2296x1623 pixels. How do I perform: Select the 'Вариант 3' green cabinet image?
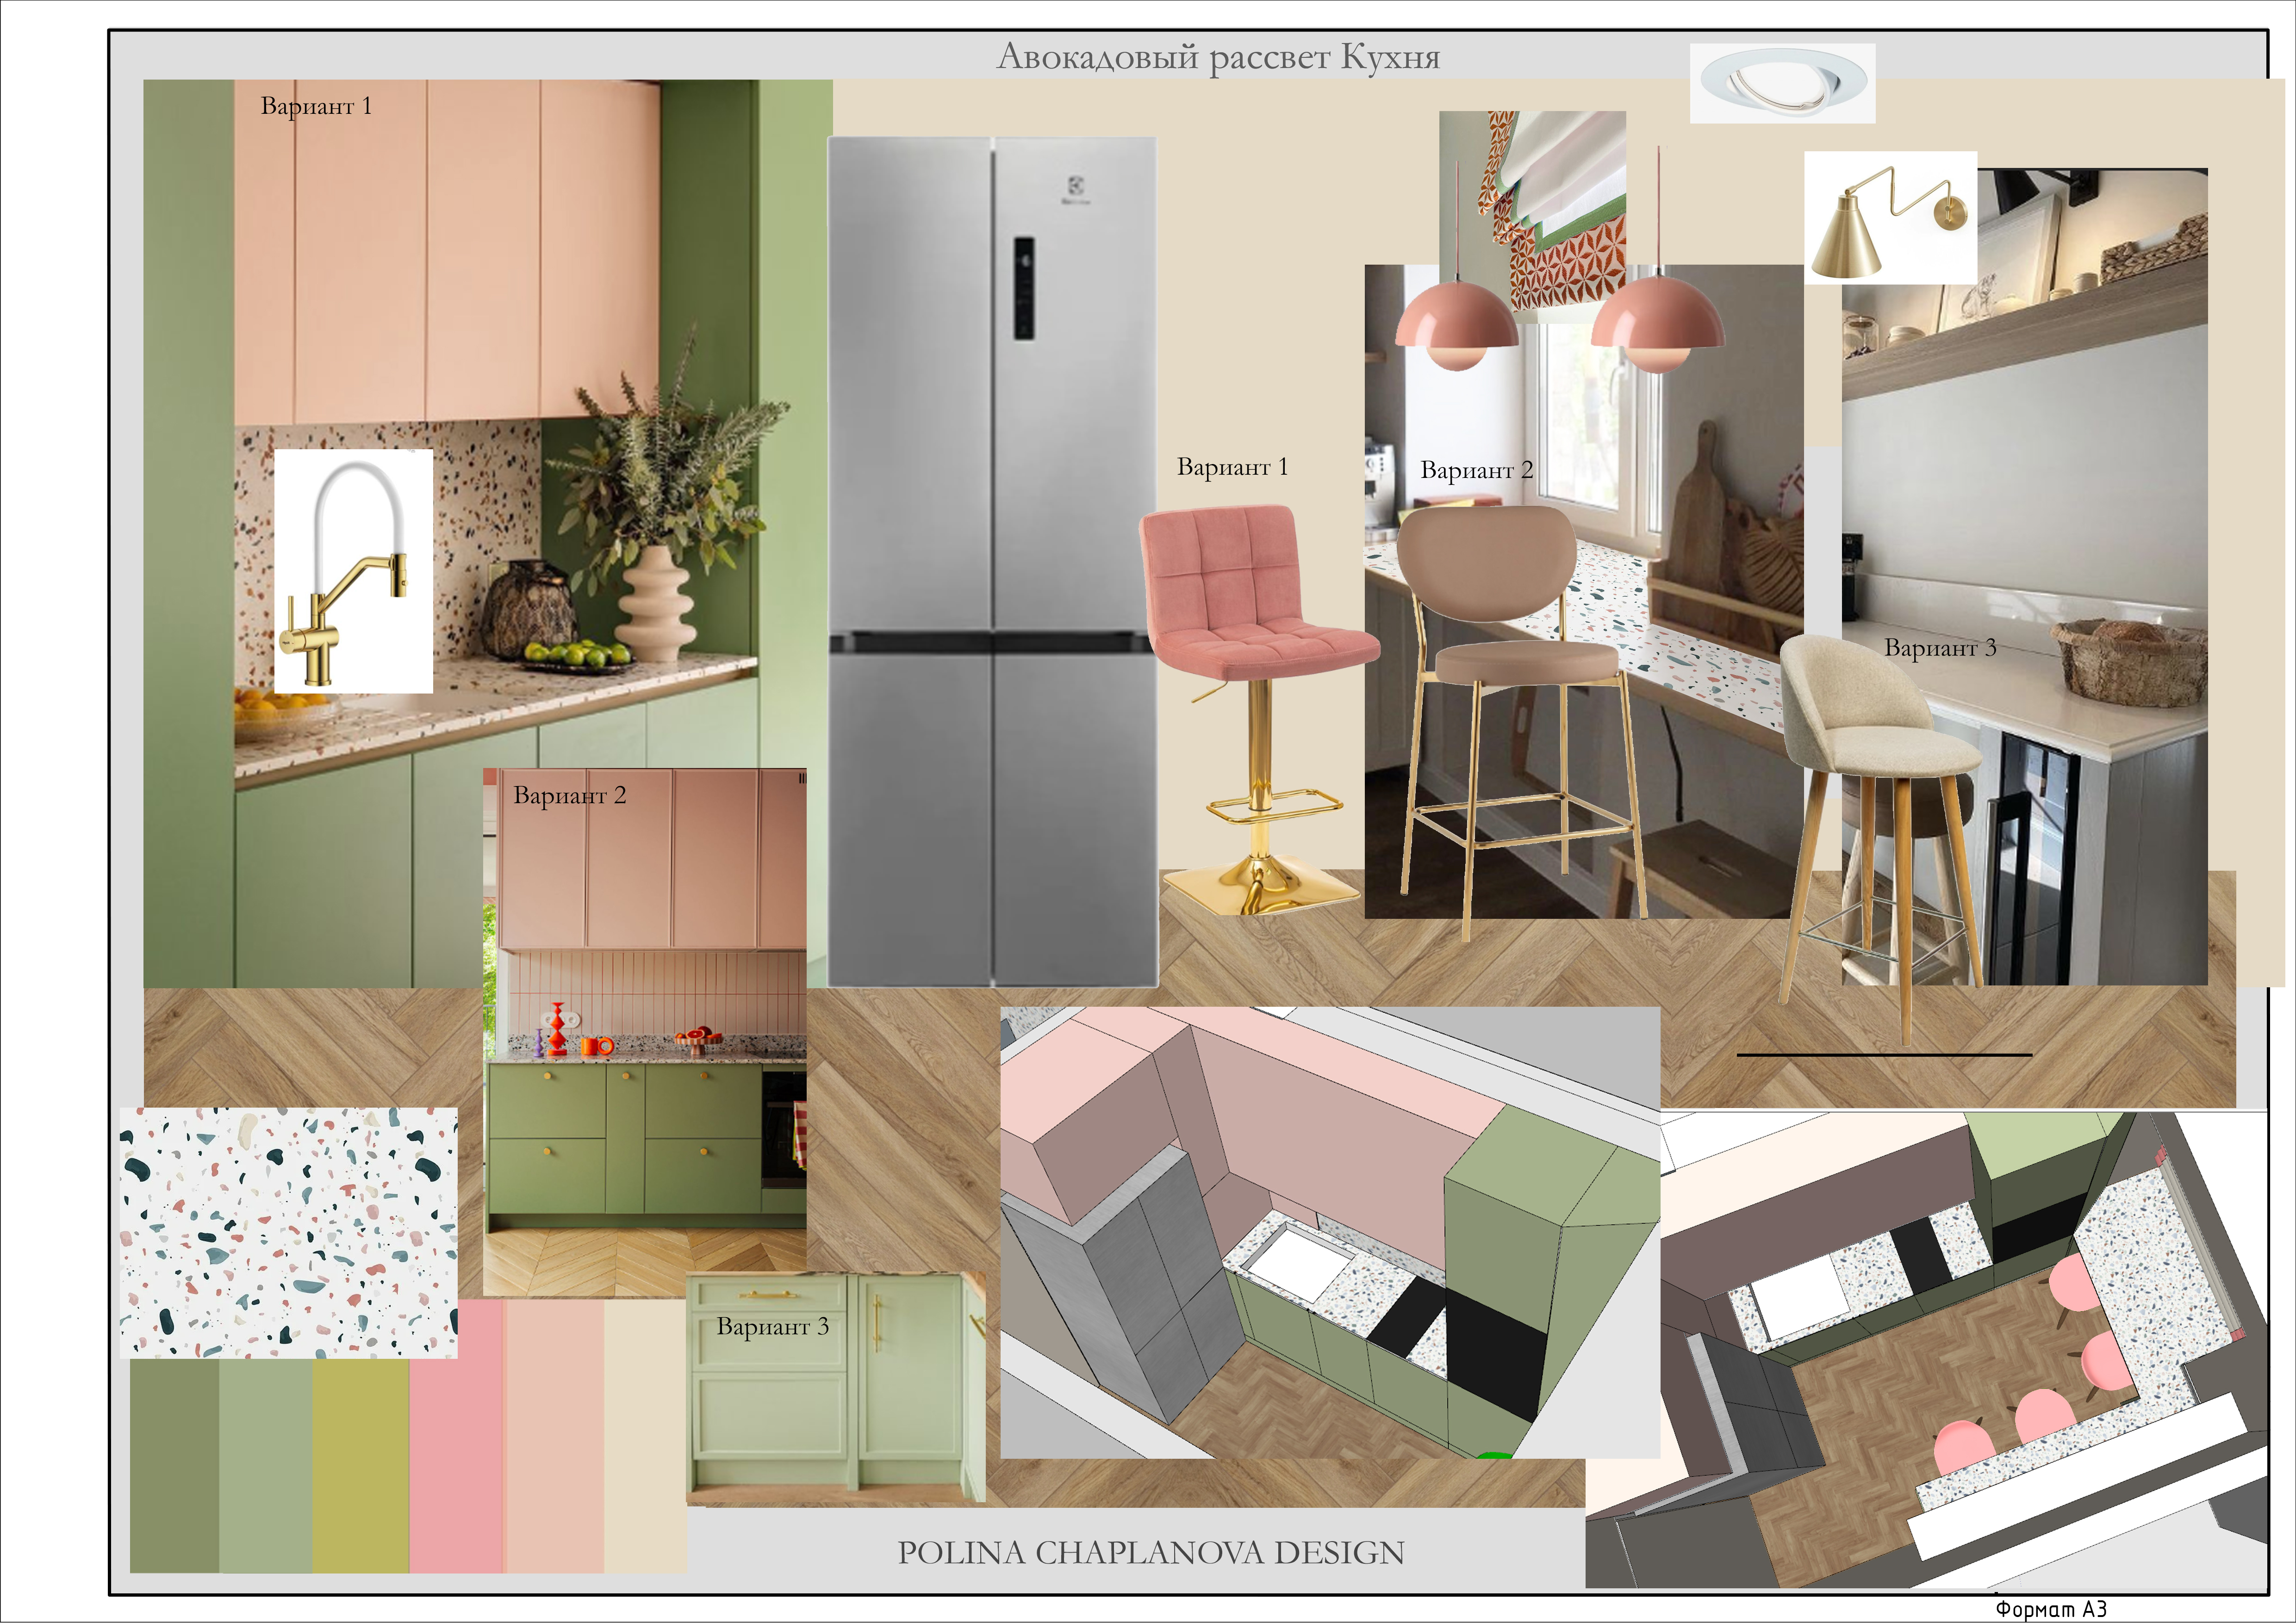click(x=836, y=1388)
